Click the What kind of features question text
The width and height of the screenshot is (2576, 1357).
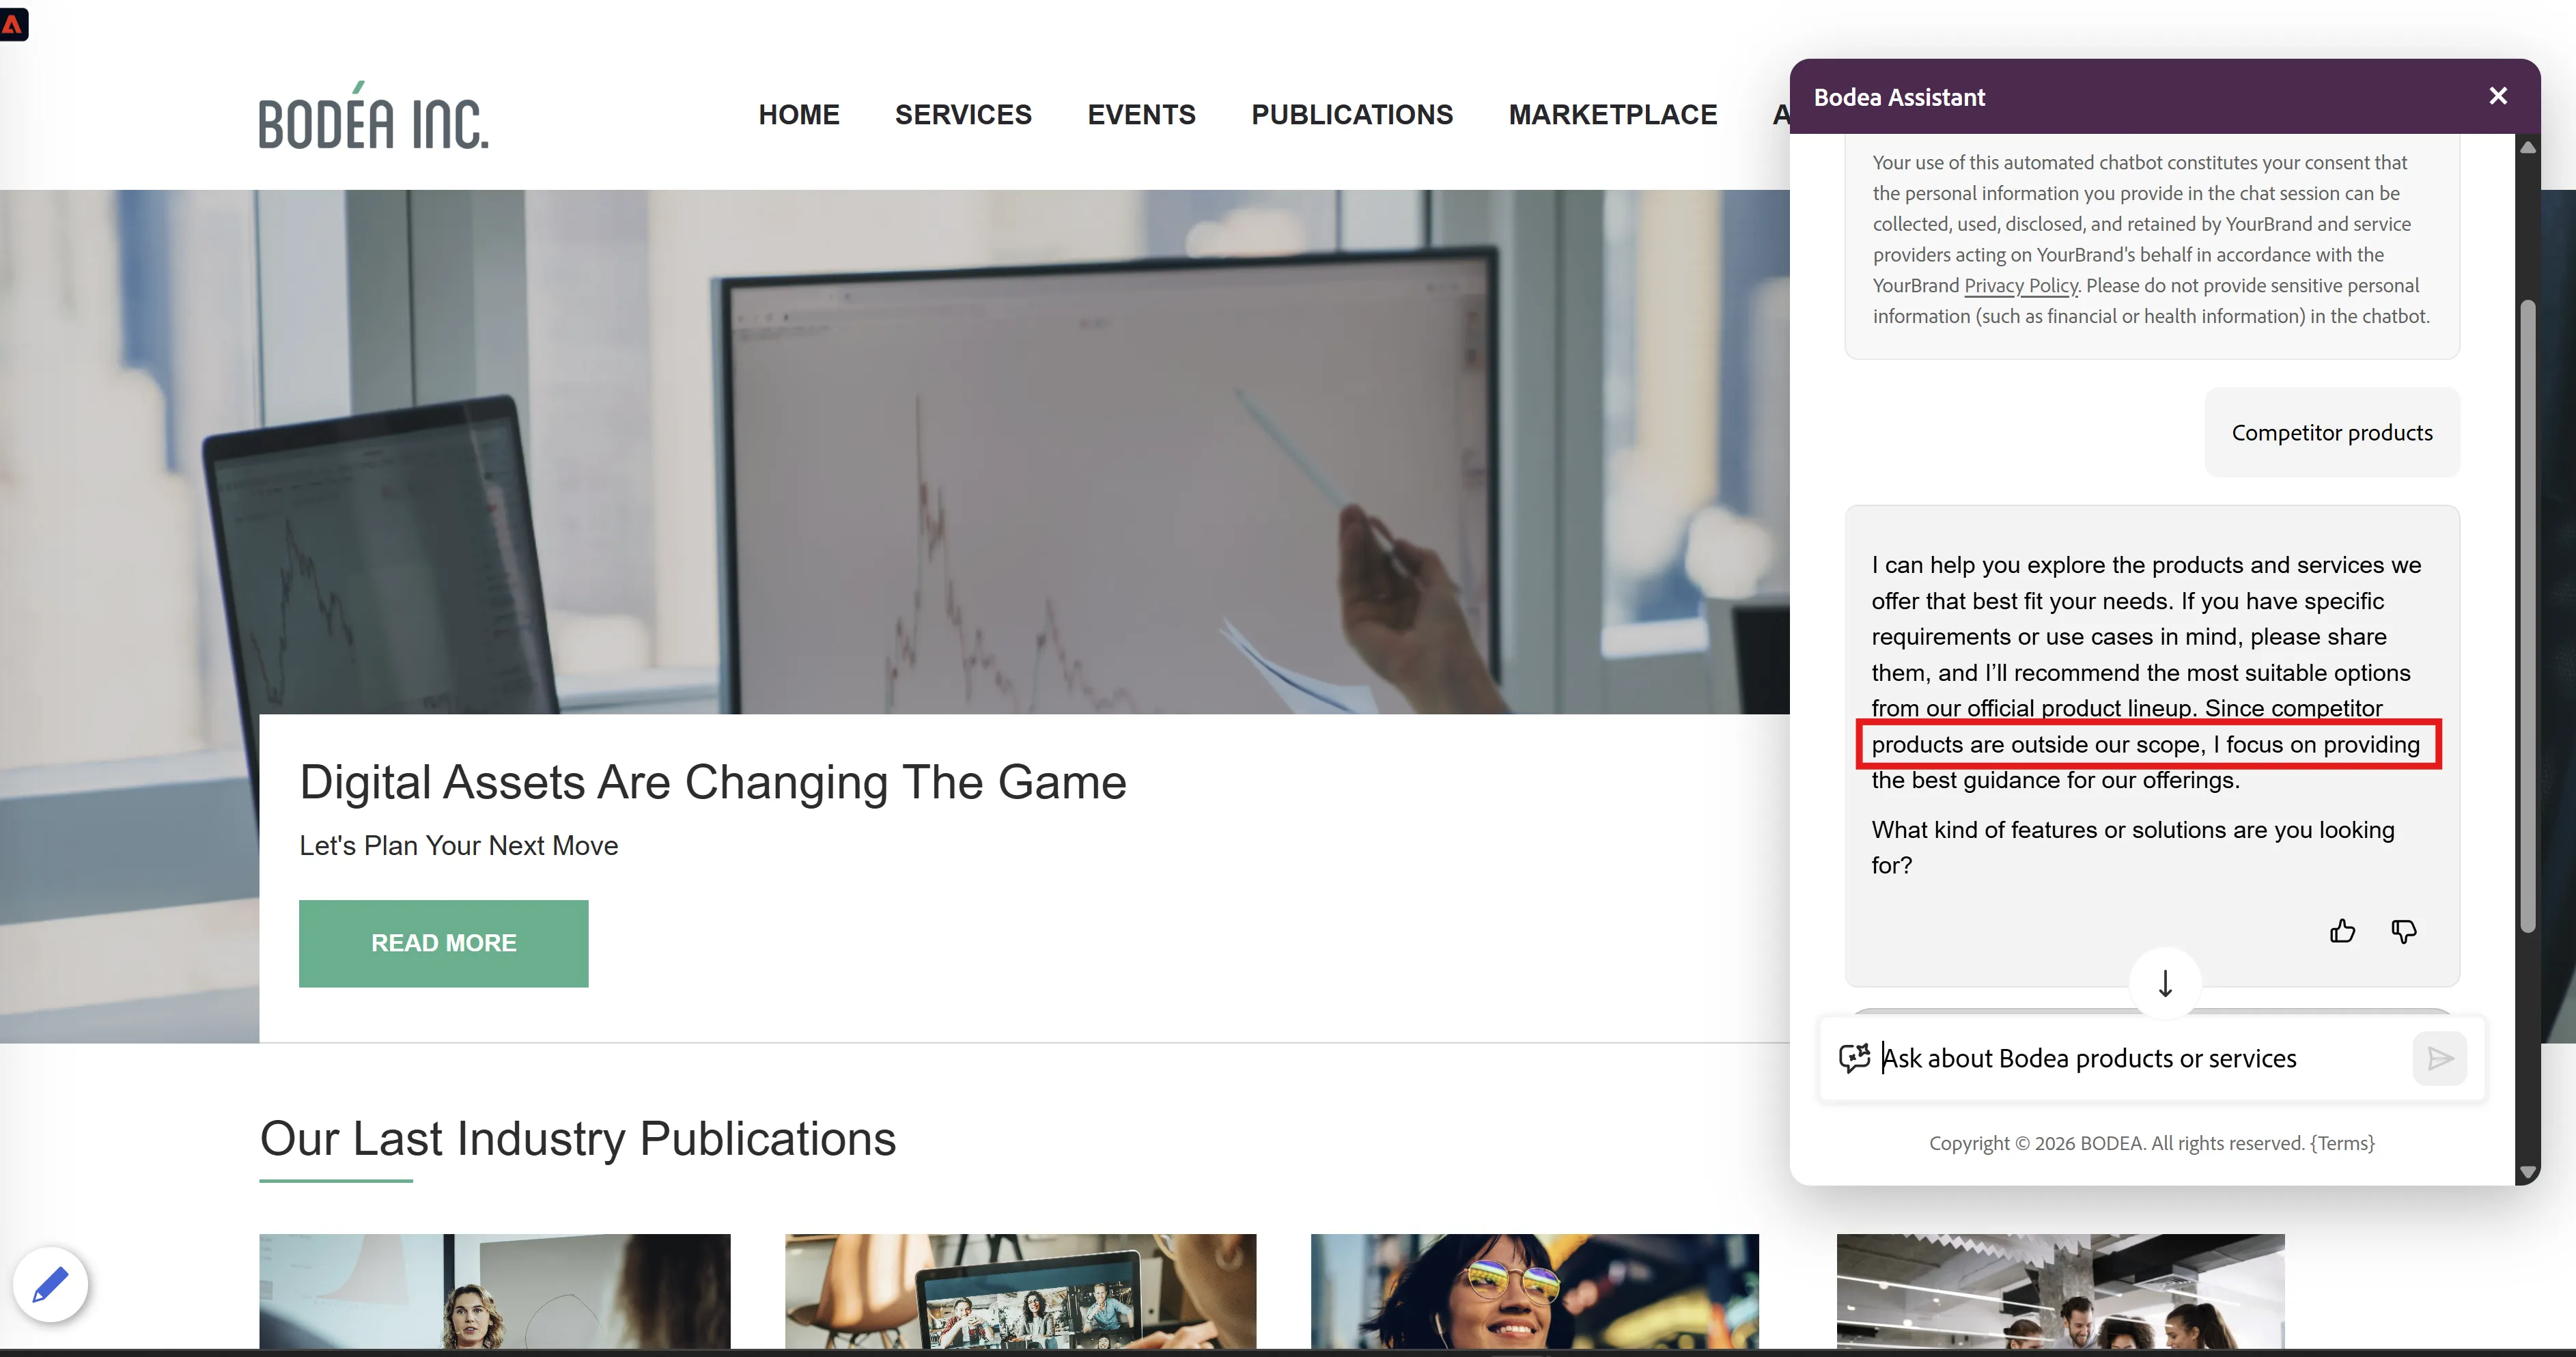2133,847
